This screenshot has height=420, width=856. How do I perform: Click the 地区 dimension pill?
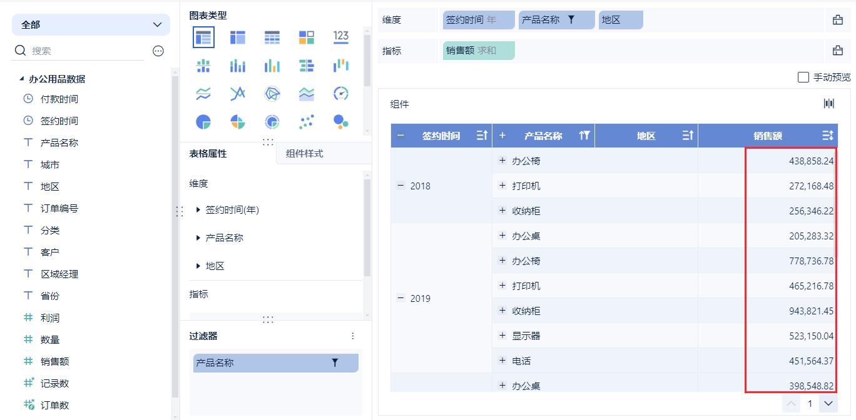point(621,20)
